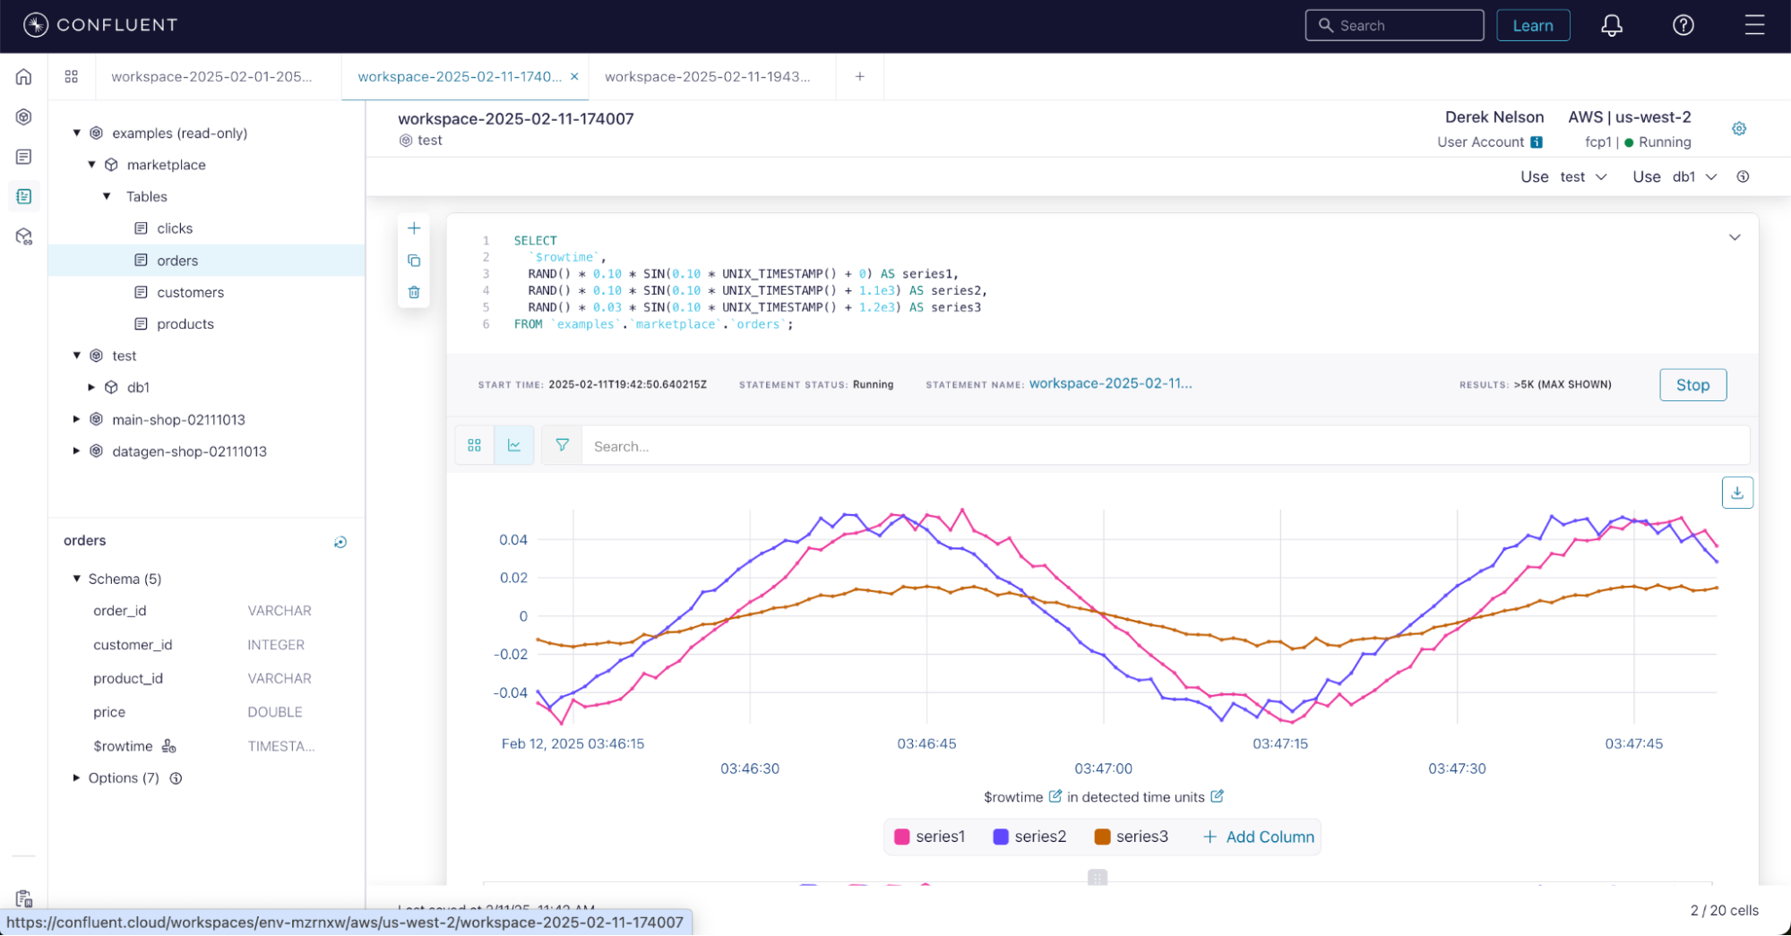The height and width of the screenshot is (936, 1791).
Task: Open the help question mark icon
Action: [1683, 26]
